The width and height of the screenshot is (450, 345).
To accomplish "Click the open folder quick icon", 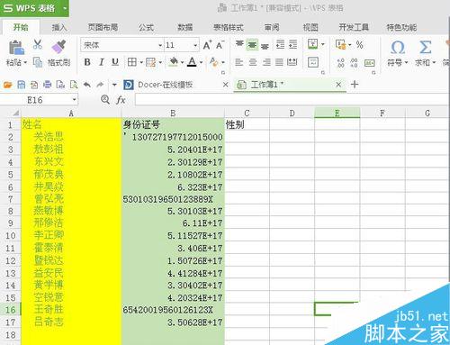I will click(x=8, y=85).
